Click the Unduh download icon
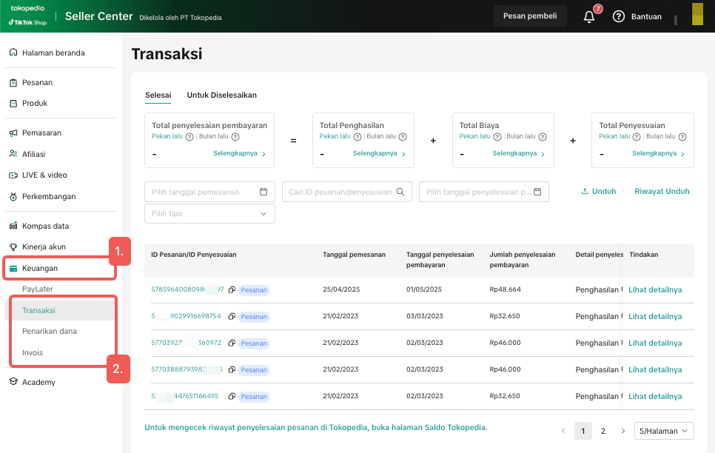This screenshot has height=453, width=715. [x=585, y=191]
